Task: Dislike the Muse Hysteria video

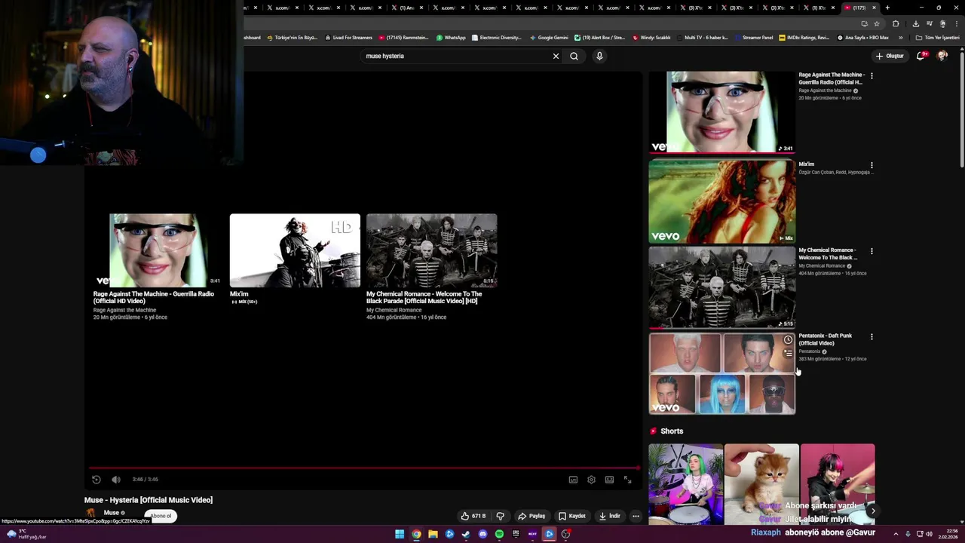Action: pyautogui.click(x=500, y=516)
